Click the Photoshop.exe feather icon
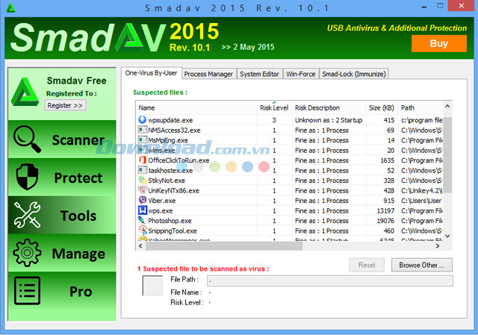 coord(142,220)
